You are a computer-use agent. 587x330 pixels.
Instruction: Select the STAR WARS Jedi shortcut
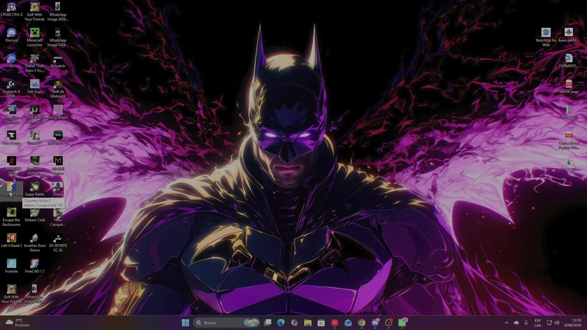pos(34,115)
